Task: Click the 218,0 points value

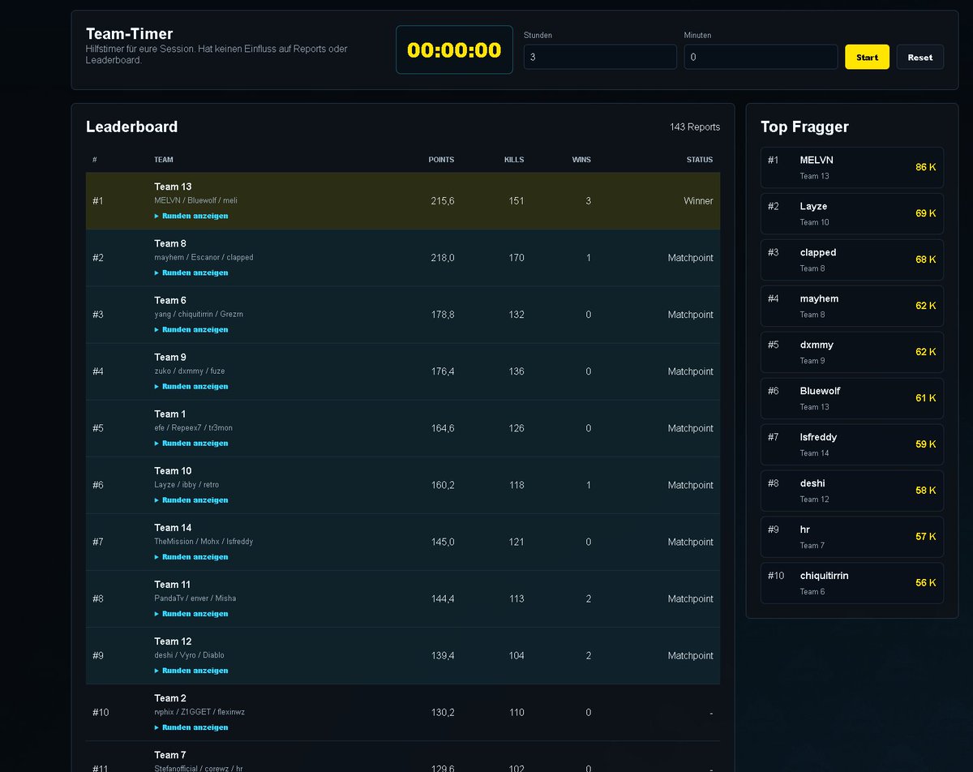Action: coord(442,258)
